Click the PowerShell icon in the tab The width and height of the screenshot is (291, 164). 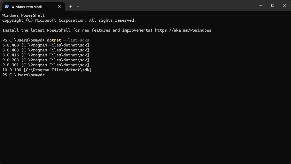[7, 7]
